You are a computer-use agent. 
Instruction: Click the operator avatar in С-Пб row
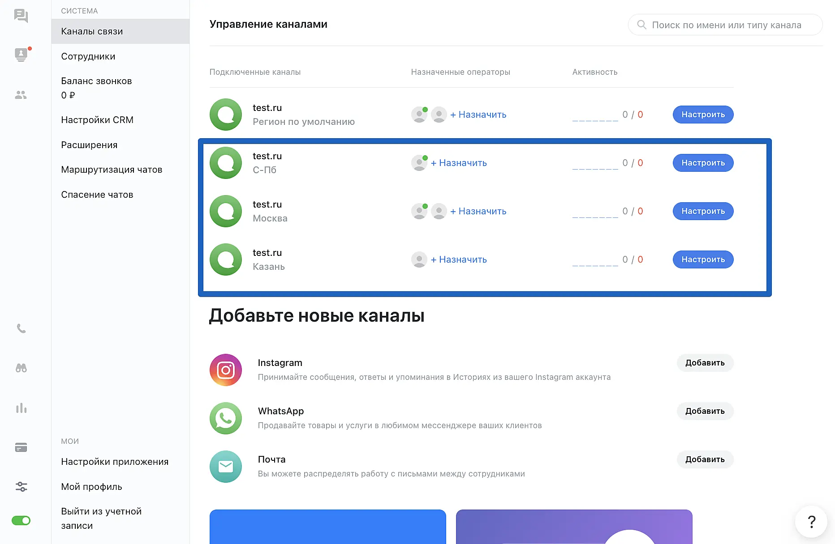point(419,163)
